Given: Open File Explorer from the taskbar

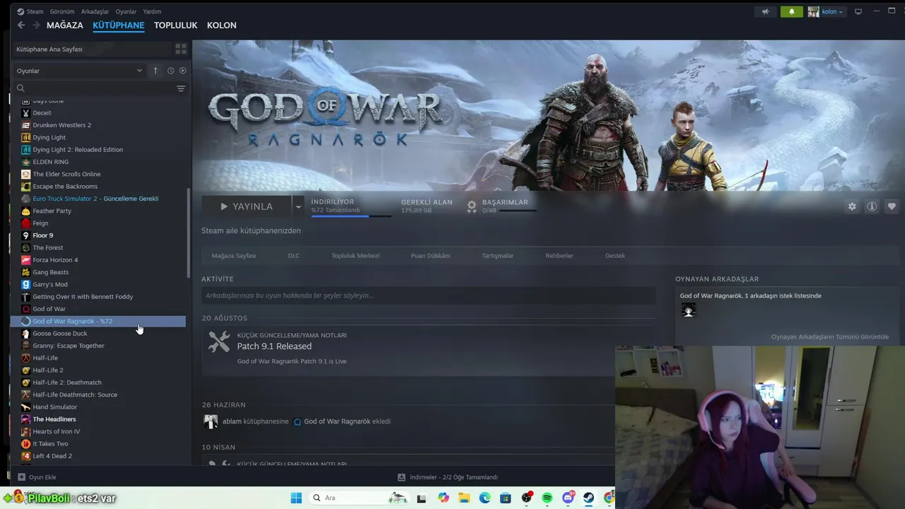Looking at the screenshot, I should click(x=465, y=498).
